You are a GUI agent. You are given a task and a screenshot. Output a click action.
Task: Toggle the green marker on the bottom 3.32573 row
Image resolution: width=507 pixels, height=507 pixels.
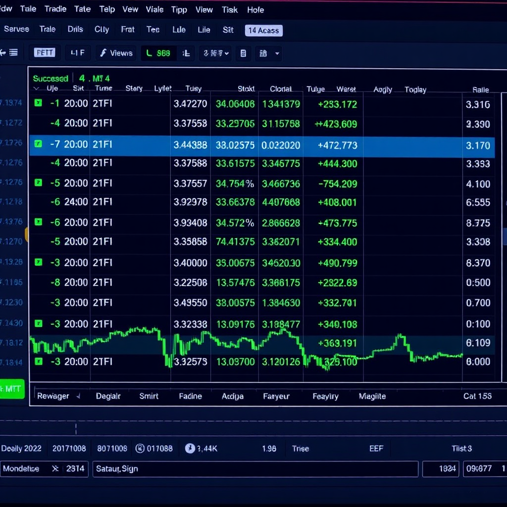(x=38, y=361)
